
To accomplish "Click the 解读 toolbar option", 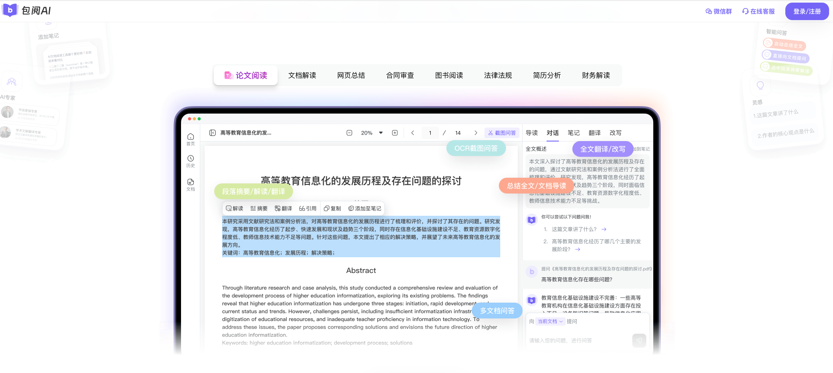I will [235, 208].
